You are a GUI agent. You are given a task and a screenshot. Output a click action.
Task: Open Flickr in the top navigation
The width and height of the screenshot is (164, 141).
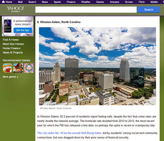click(x=142, y=2)
